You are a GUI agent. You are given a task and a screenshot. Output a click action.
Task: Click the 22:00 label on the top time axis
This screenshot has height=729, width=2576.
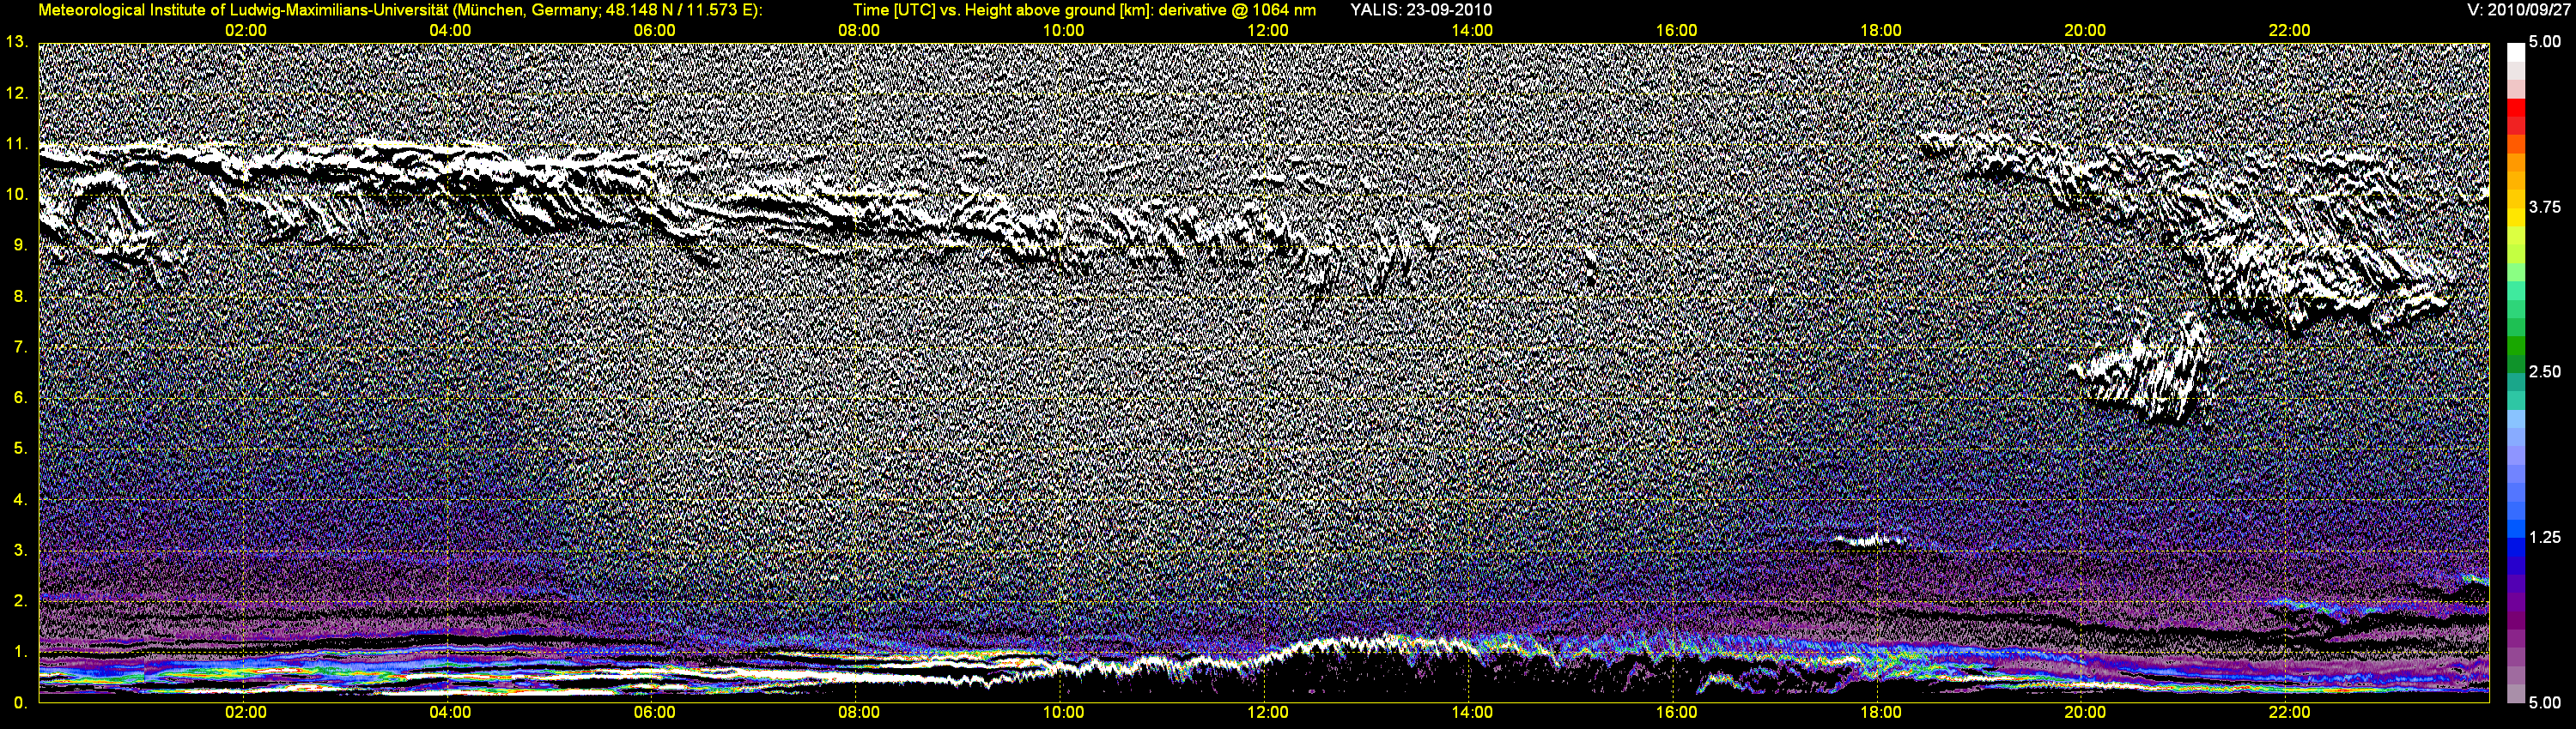click(2289, 30)
